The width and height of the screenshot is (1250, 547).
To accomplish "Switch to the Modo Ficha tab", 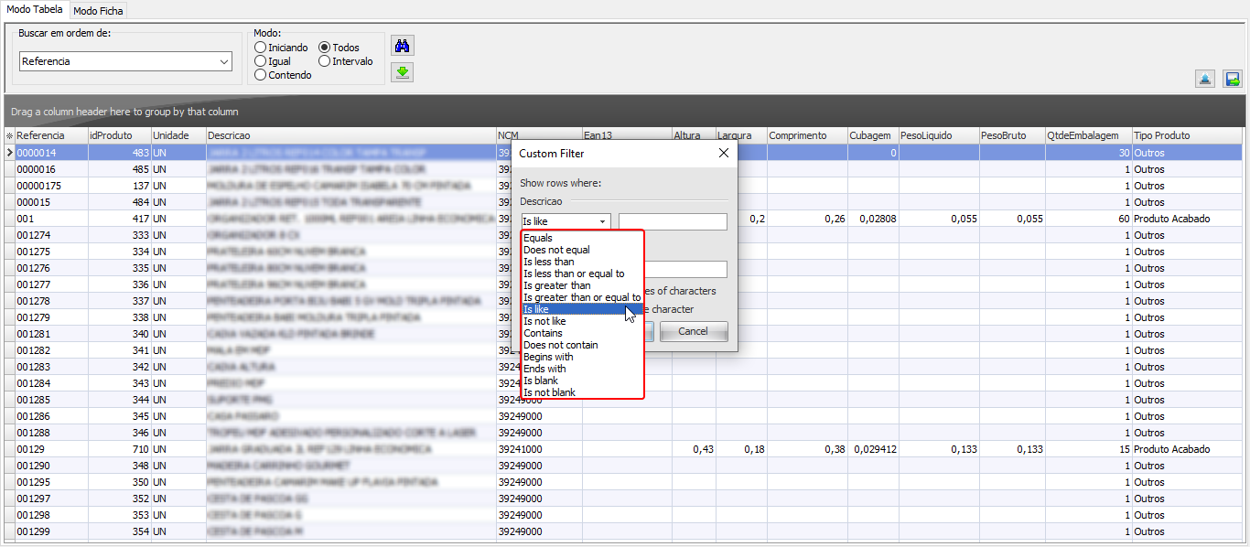I will (98, 11).
